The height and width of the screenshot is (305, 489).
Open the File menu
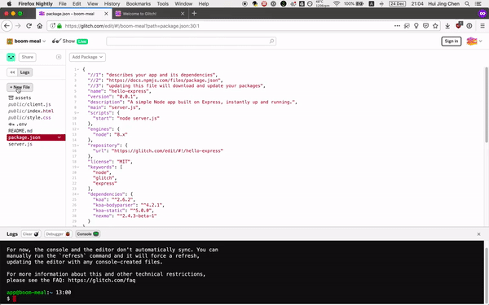(x=63, y=4)
